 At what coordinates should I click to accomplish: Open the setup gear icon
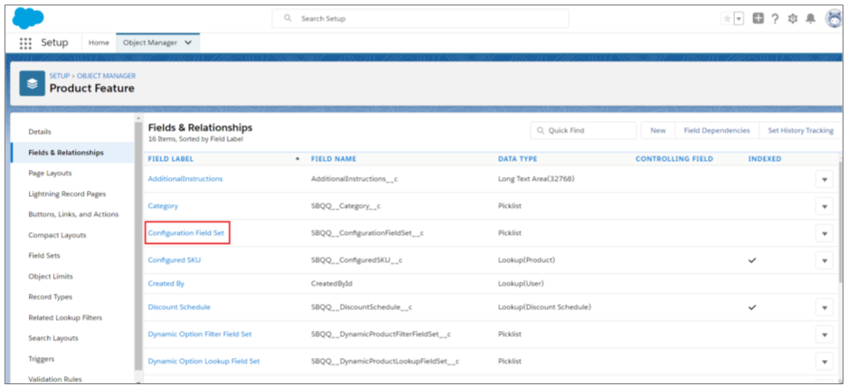[x=793, y=18]
